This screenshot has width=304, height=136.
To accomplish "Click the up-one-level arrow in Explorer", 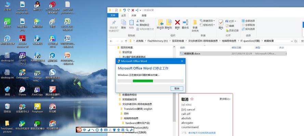I will [x=126, y=41].
